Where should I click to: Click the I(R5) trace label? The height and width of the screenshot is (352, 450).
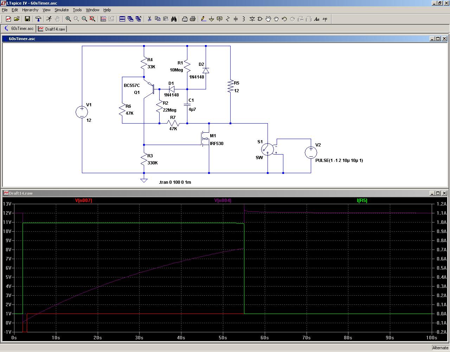click(362, 200)
